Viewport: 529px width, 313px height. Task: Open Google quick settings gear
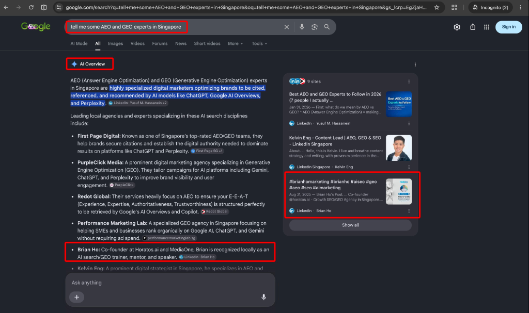457,27
